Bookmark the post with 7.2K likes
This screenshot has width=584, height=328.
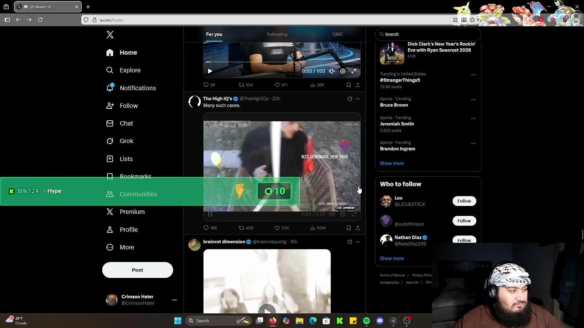[349, 228]
